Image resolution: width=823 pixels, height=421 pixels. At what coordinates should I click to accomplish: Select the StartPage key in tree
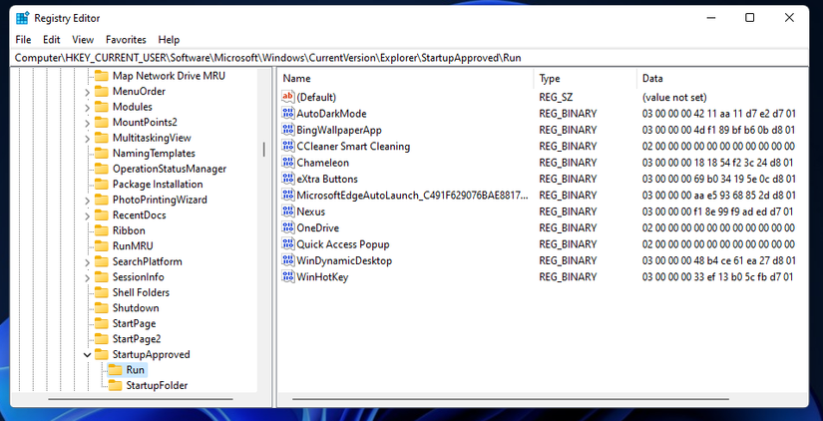click(x=134, y=323)
